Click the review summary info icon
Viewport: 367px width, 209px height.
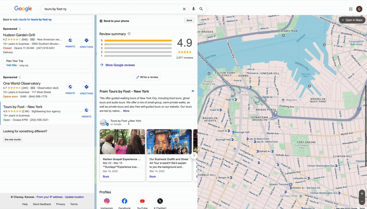[x=129, y=34]
